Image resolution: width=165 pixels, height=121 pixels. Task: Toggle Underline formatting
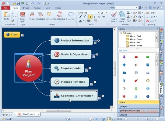click(99, 17)
